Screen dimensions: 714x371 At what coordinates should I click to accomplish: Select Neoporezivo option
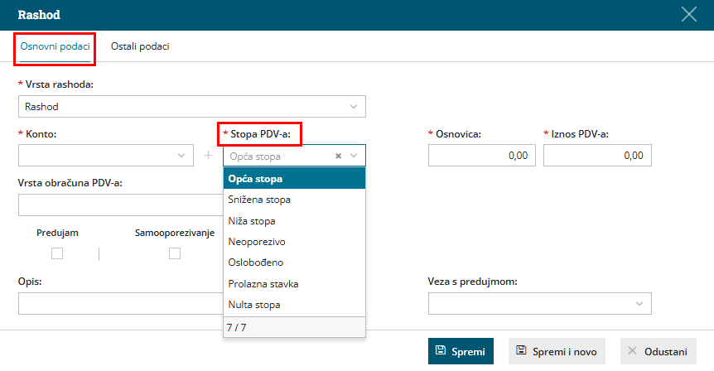point(294,242)
